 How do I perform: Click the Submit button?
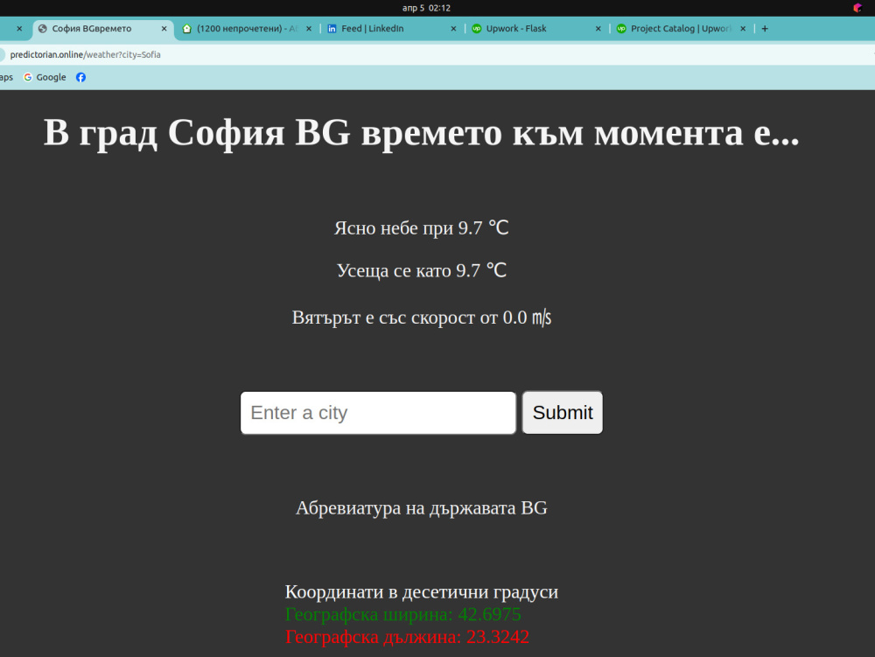(563, 413)
